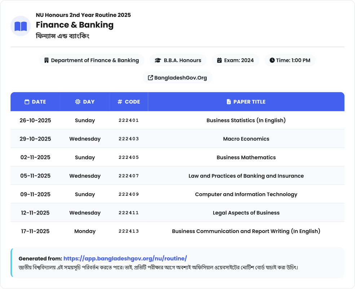Click the Legal Aspects of Business title
The image size is (355, 289).
tap(246, 213)
